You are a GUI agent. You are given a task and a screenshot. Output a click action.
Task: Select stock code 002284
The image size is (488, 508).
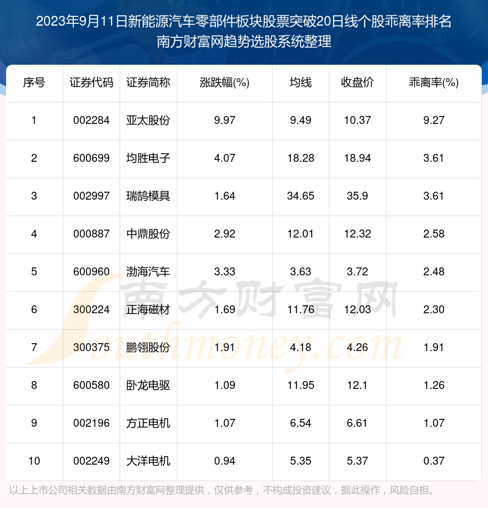coord(91,120)
